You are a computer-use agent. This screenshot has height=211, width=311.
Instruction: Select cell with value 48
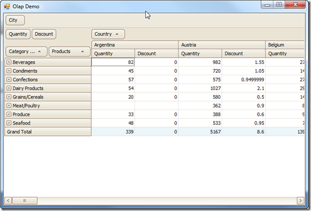coord(113,123)
